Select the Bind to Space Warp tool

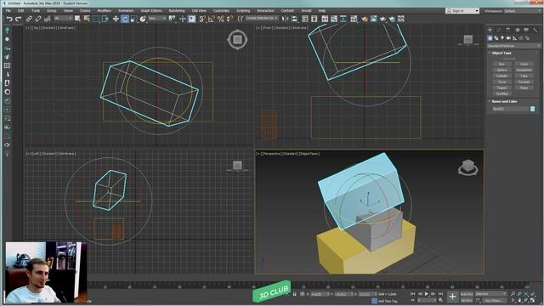[48, 19]
